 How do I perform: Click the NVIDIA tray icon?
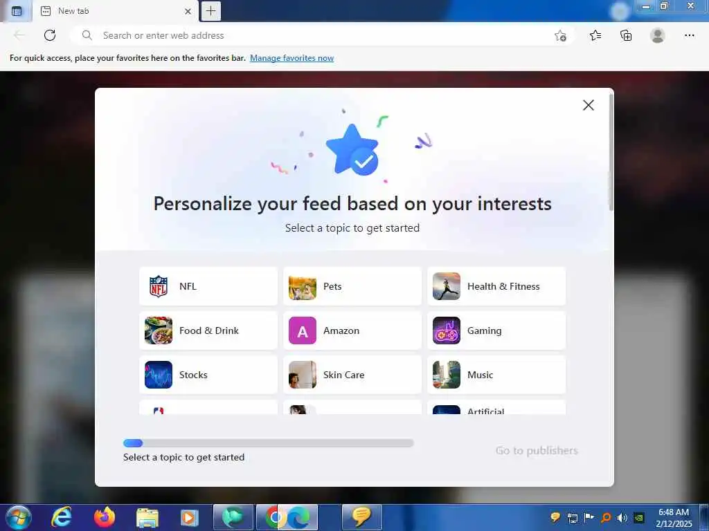click(x=639, y=518)
